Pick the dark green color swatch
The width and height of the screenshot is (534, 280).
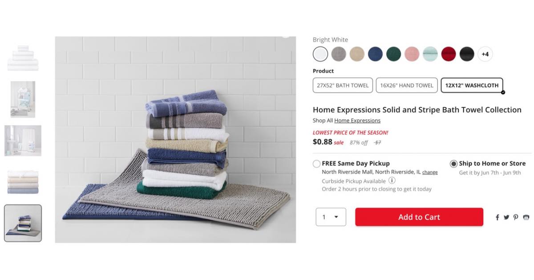pos(393,54)
